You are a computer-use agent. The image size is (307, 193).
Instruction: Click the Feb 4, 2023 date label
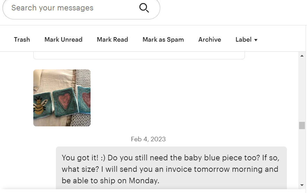[148, 139]
